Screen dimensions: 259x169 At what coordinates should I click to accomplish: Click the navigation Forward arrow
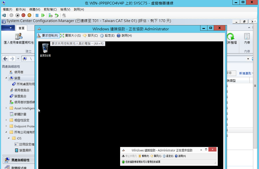12,59
